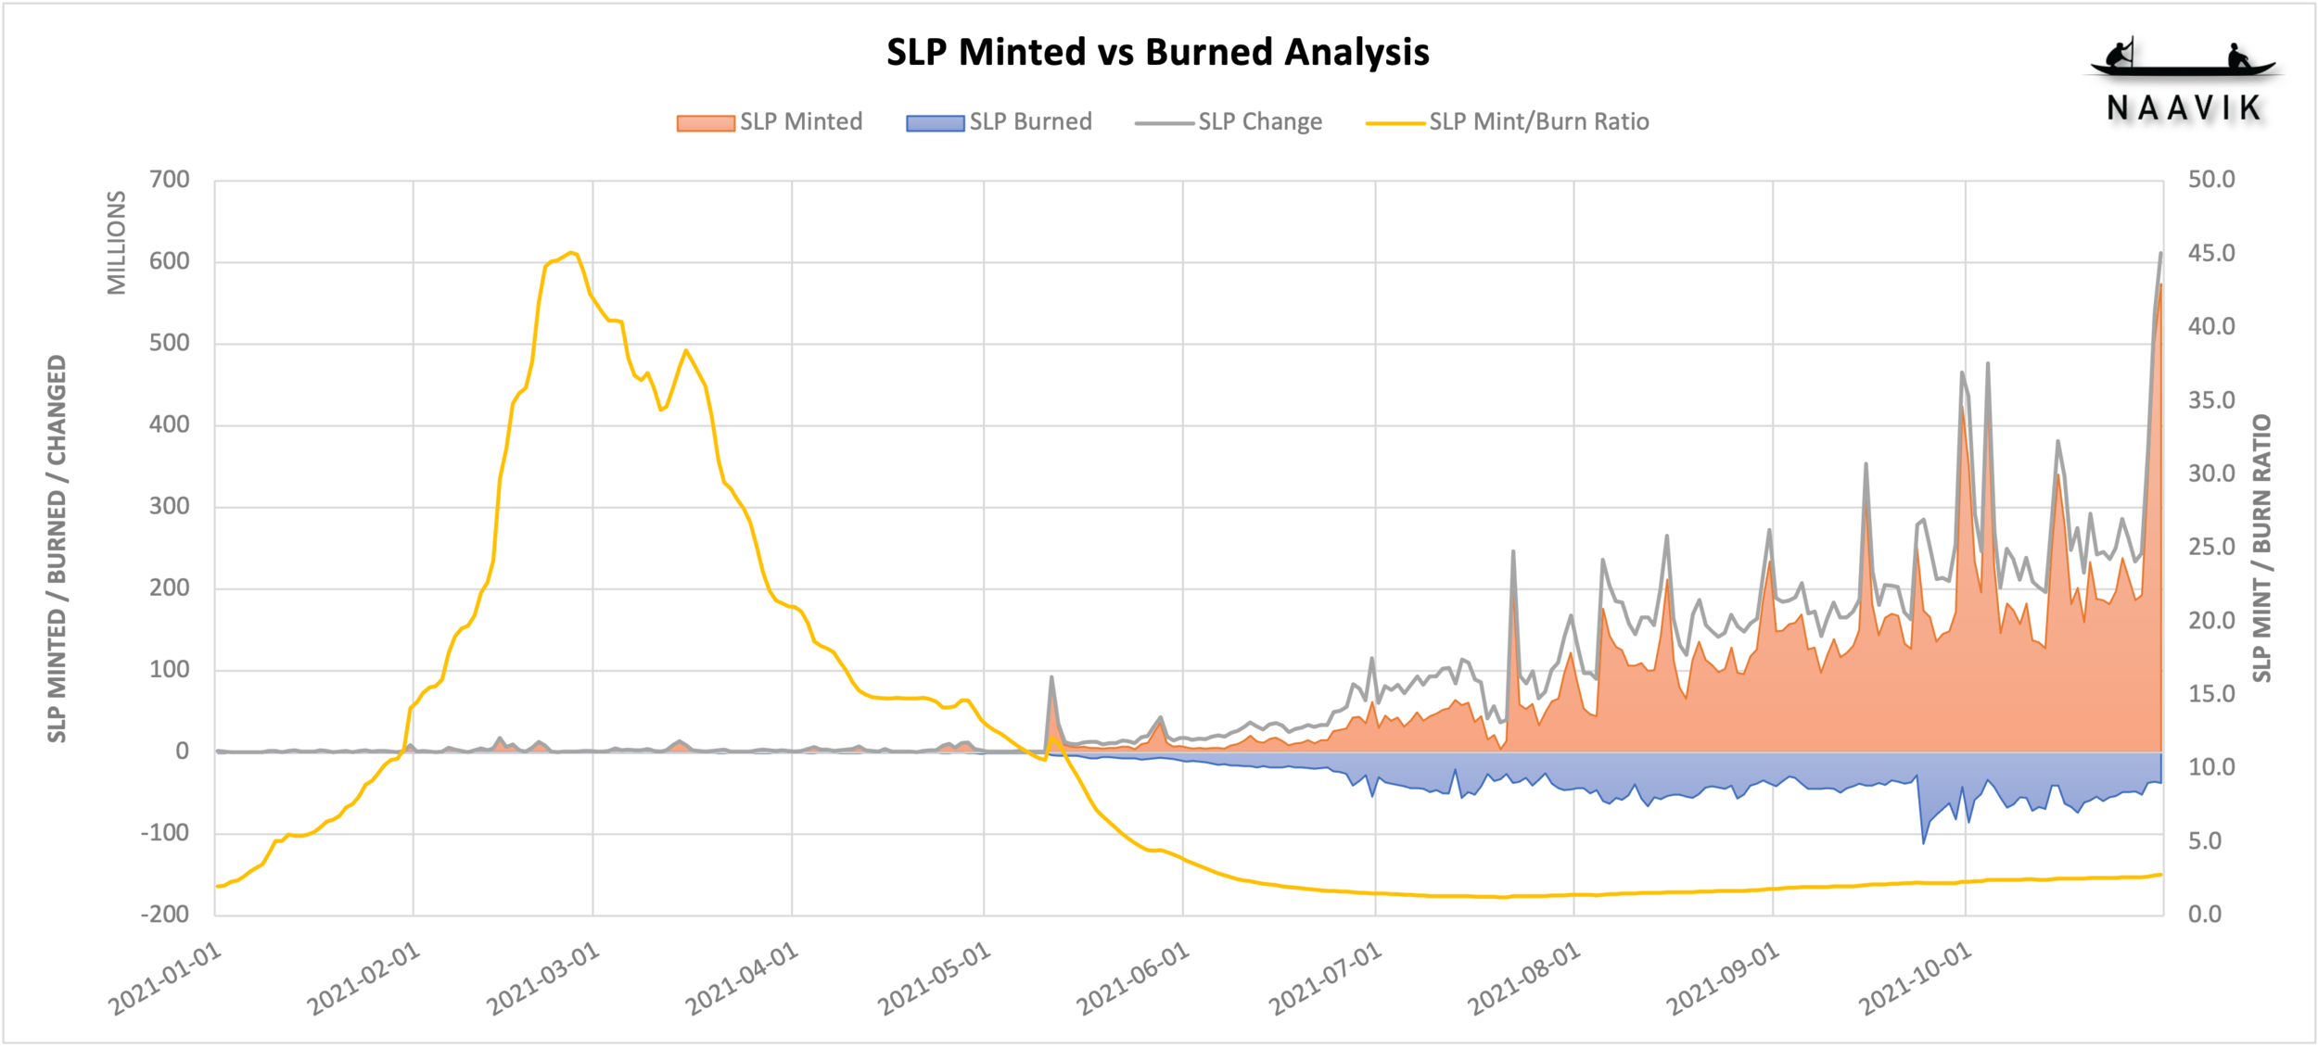Click the 2021-03-01 date axis label
The width and height of the screenshot is (2318, 1048).
544,979
